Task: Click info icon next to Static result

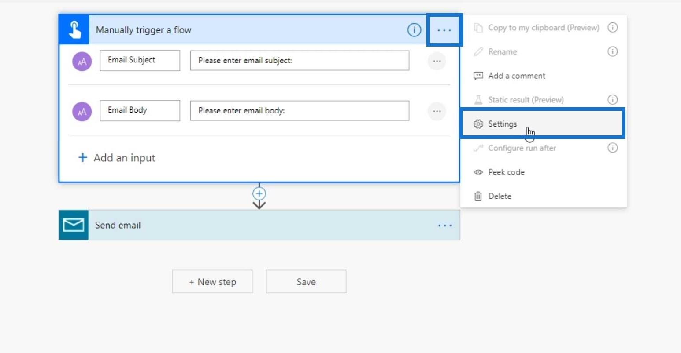Action: pyautogui.click(x=613, y=99)
